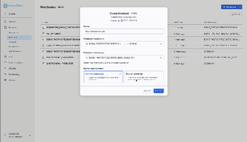
Task: Click the magnifier icon beside Search
Action: (5, 22)
